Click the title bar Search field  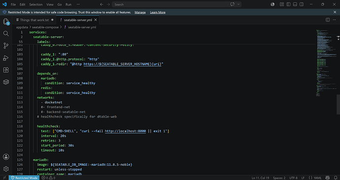click(x=177, y=4)
